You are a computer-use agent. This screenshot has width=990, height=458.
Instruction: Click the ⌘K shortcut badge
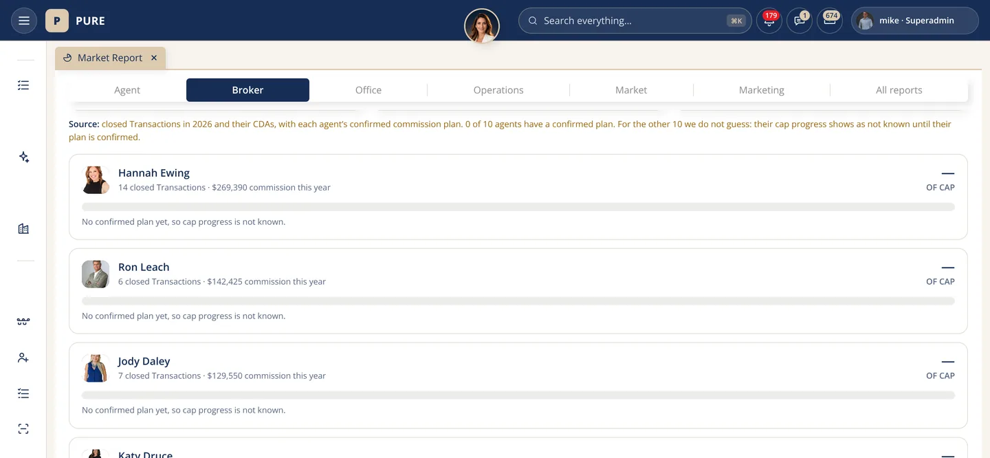(x=736, y=21)
